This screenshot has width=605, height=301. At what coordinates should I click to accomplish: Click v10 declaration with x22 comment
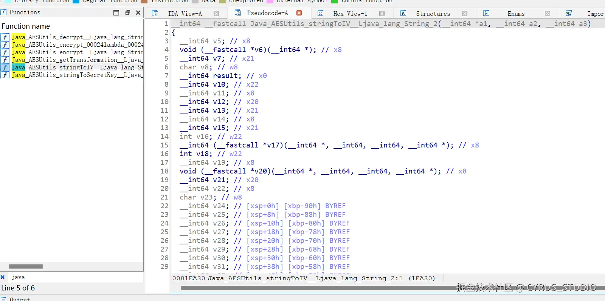(x=219, y=84)
